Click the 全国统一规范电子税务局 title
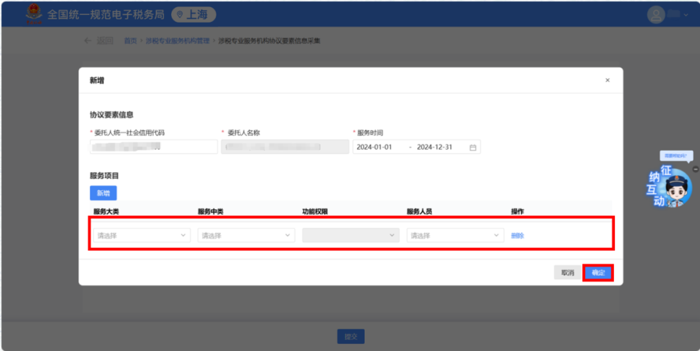The width and height of the screenshot is (700, 351). [106, 15]
